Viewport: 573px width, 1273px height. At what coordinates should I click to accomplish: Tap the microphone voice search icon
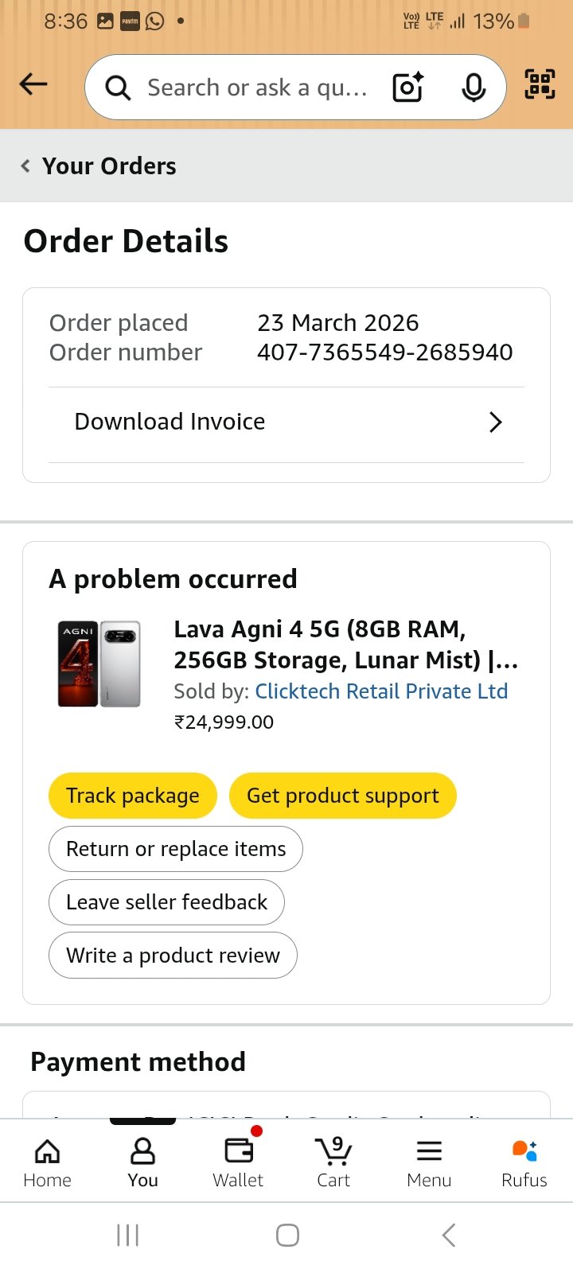pyautogui.click(x=474, y=88)
